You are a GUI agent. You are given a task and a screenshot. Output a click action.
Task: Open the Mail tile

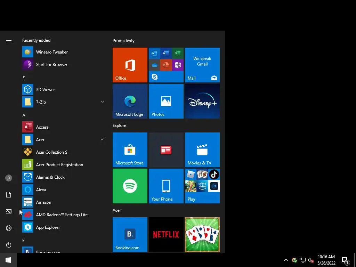(202, 65)
